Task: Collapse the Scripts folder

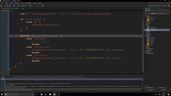Action: (145, 26)
